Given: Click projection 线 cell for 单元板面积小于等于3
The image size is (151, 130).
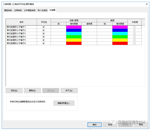Looking at the screenshot, I should click(x=58, y=34).
